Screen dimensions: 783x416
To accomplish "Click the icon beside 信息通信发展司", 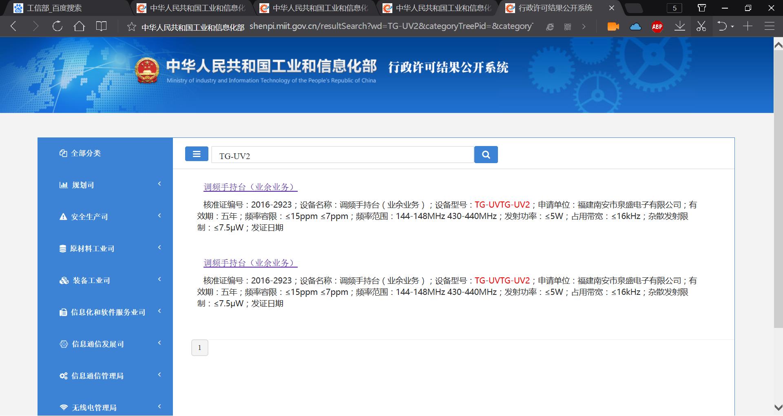I will 64,344.
